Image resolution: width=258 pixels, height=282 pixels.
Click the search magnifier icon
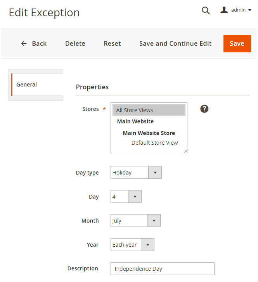(x=206, y=10)
